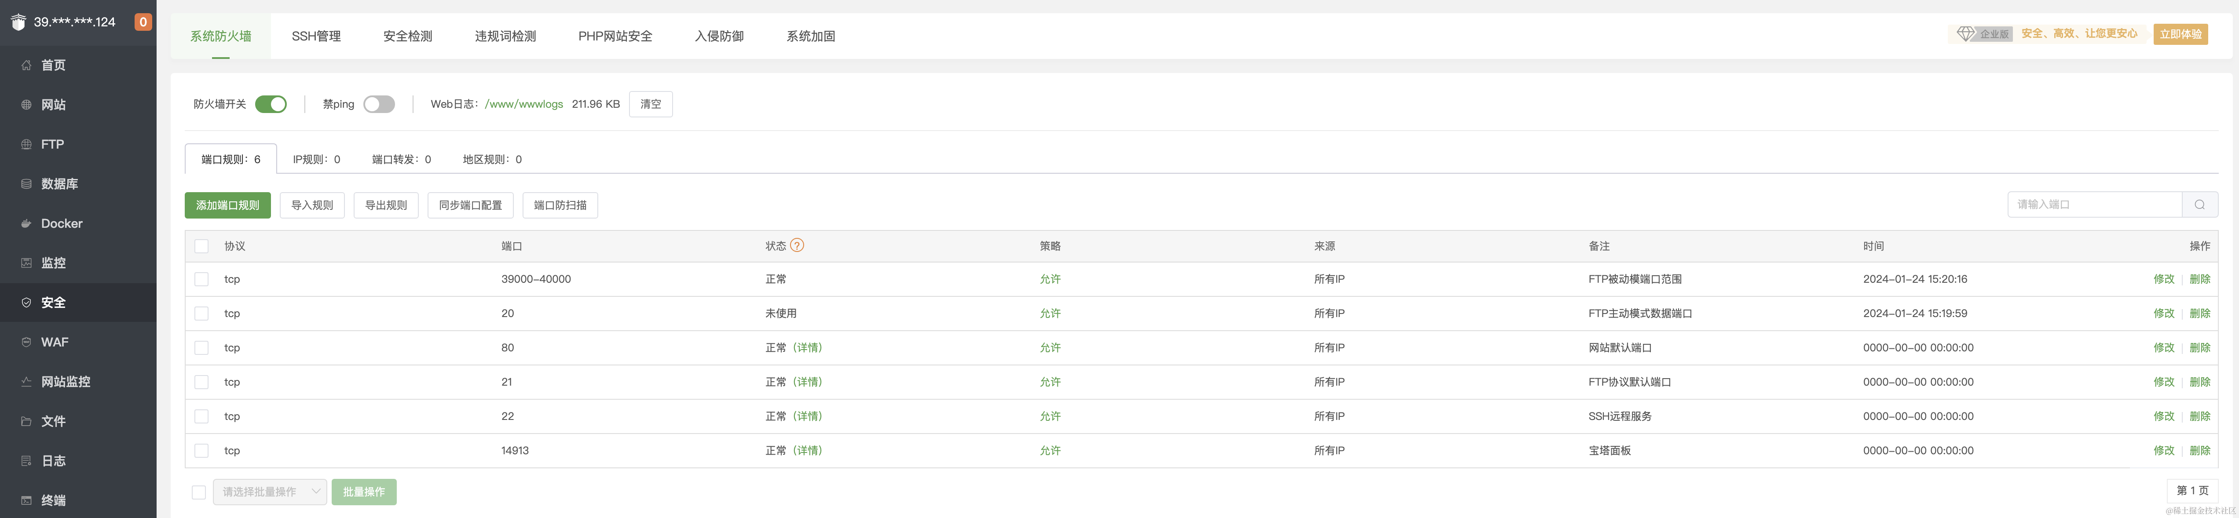The height and width of the screenshot is (518, 2239).
Task: Open the IP规则 tab
Action: point(316,159)
